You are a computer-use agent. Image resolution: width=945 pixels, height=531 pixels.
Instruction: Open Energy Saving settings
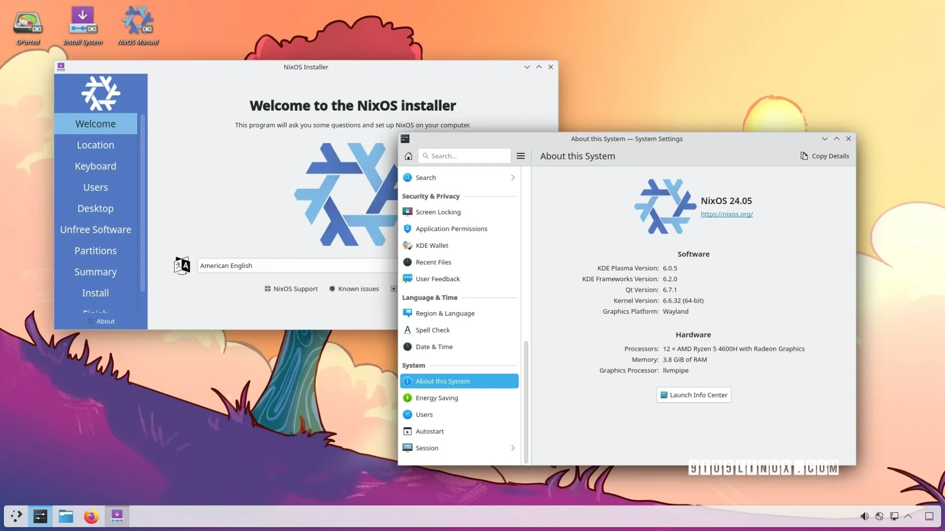[x=459, y=398]
